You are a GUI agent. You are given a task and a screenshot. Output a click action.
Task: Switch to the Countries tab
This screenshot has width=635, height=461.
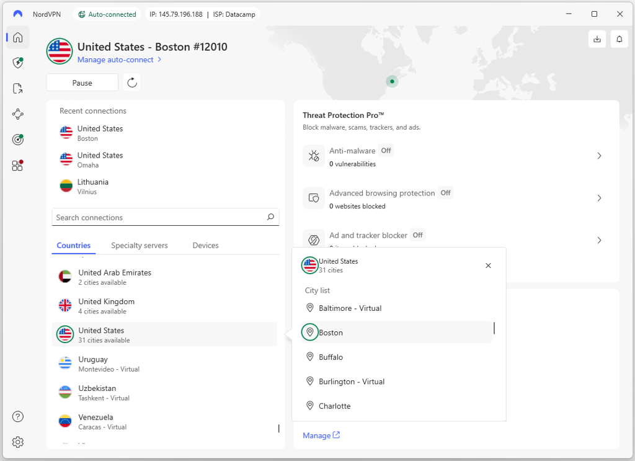click(74, 246)
